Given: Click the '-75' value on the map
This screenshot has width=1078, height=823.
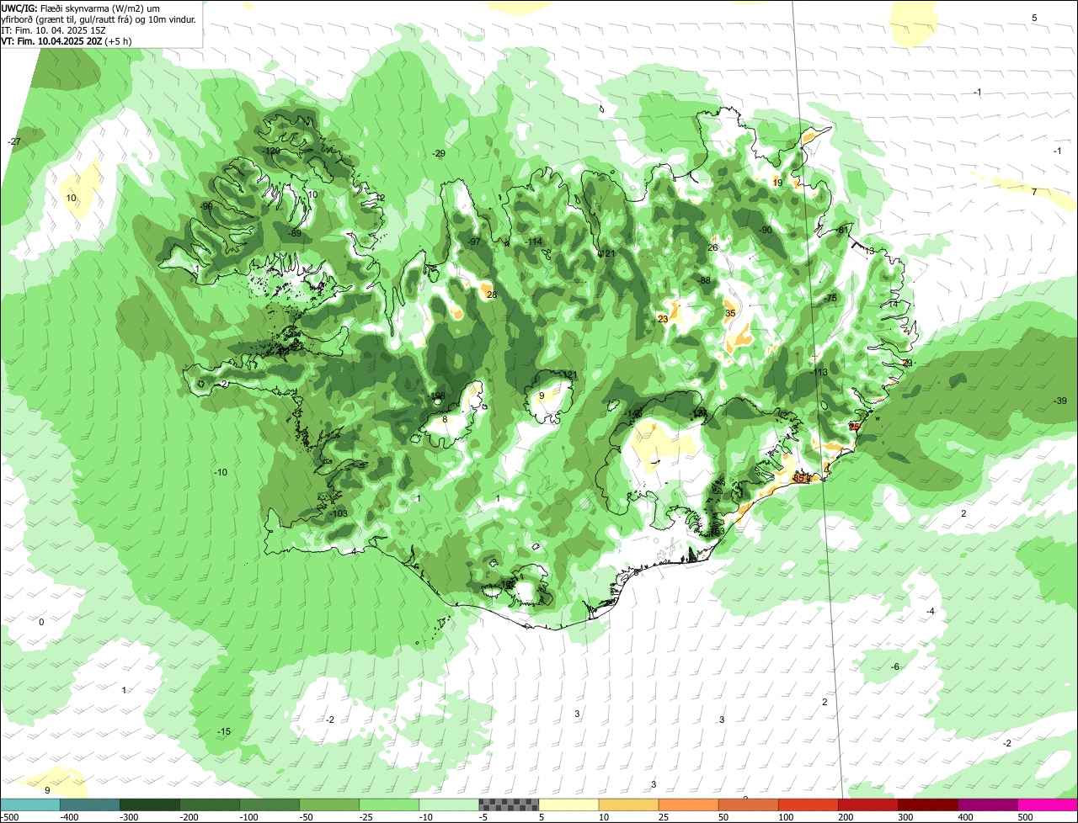Looking at the screenshot, I should click(830, 299).
